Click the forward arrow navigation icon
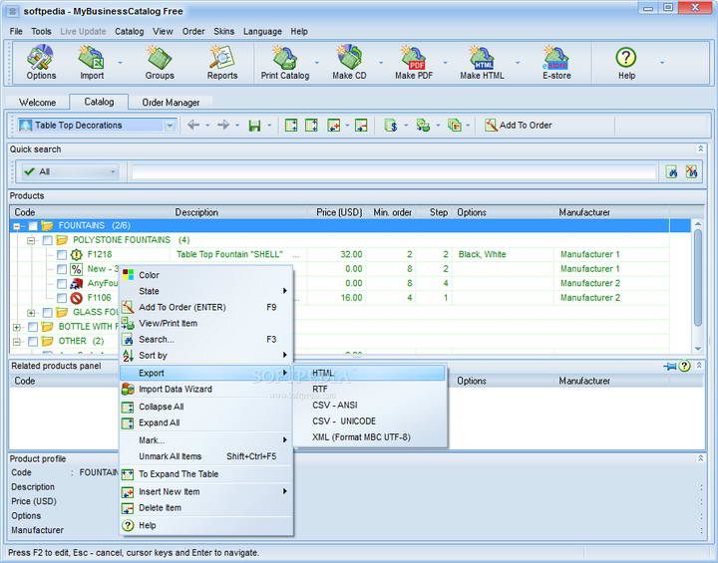 (x=223, y=125)
